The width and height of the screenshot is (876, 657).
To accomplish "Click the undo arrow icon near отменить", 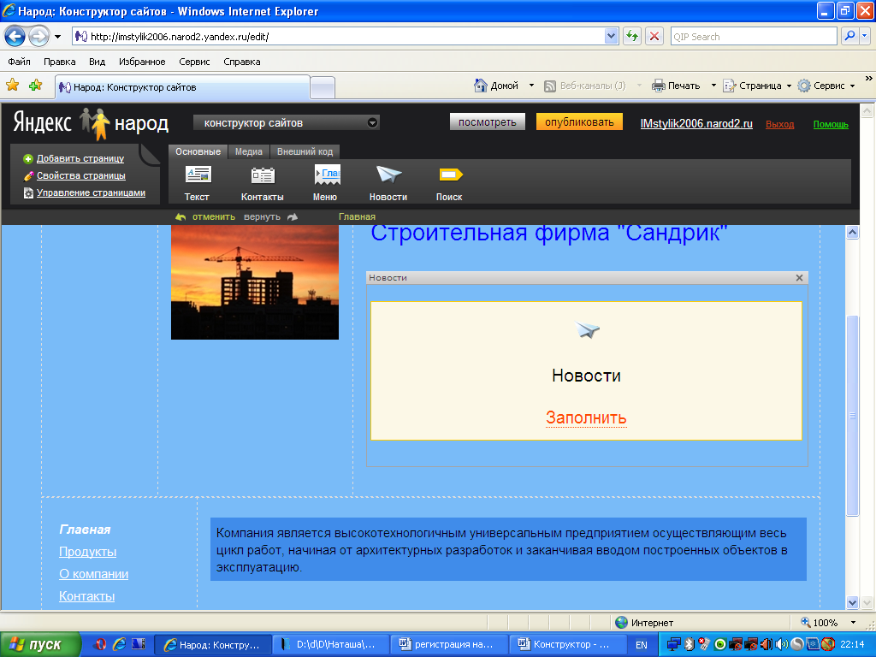I will point(181,216).
